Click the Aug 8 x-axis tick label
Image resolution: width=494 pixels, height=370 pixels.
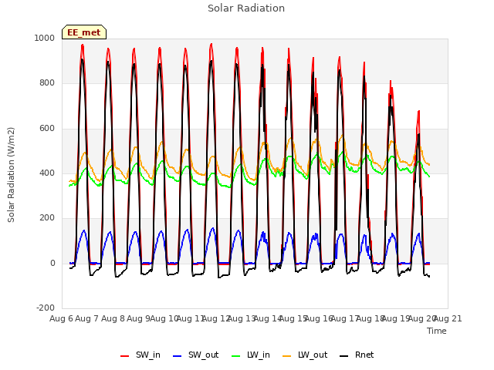tap(113, 318)
